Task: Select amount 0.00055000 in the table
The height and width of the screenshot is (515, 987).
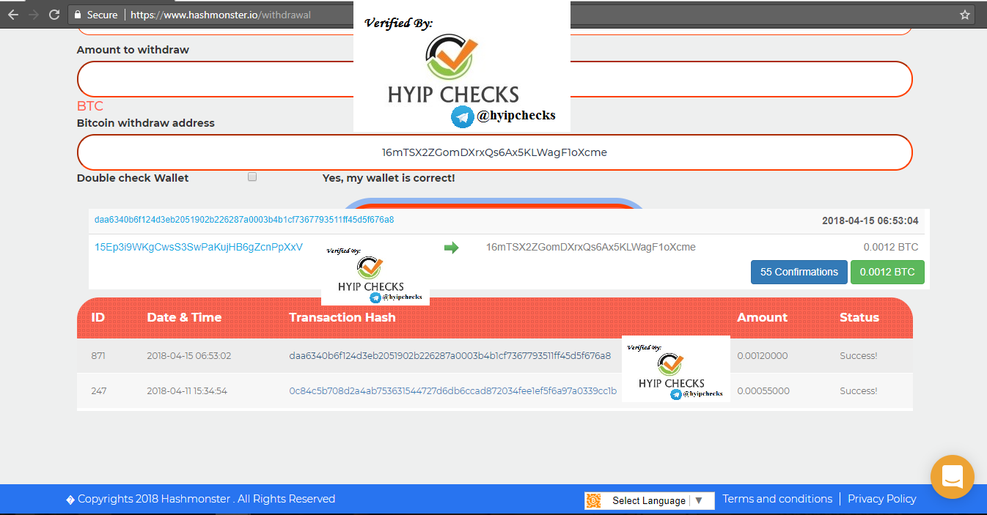Action: (x=763, y=390)
